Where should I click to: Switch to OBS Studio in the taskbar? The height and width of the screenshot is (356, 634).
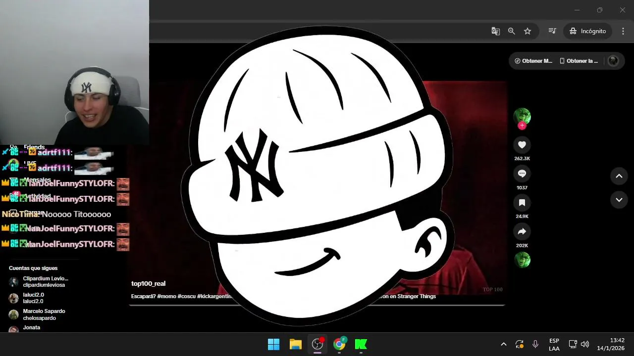click(317, 344)
